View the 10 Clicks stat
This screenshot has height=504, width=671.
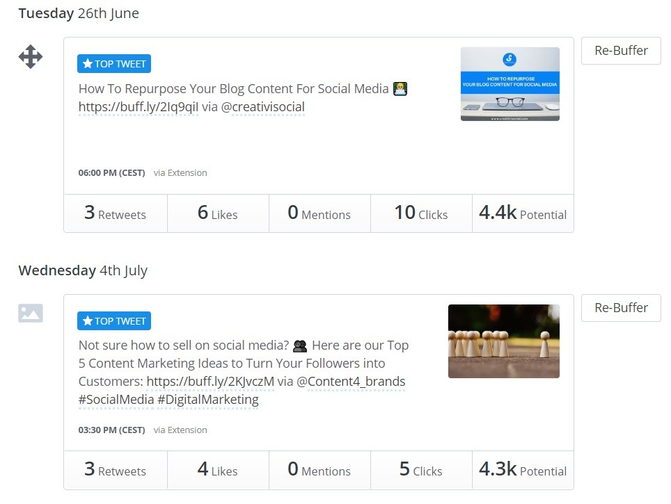point(421,213)
